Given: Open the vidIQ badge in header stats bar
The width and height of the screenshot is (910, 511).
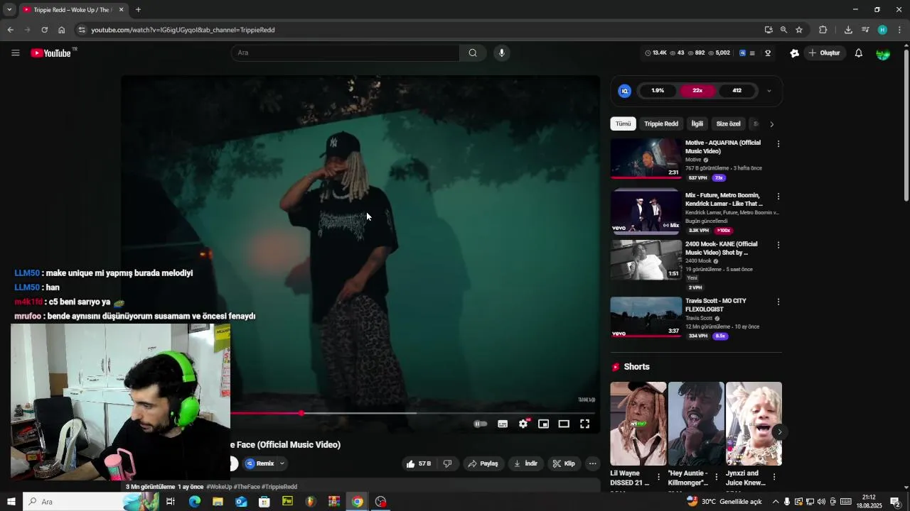Looking at the screenshot, I should click(743, 53).
